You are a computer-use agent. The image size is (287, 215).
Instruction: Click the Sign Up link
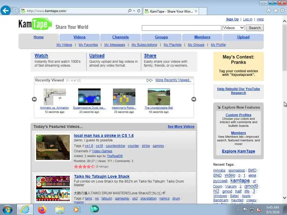(232, 19)
